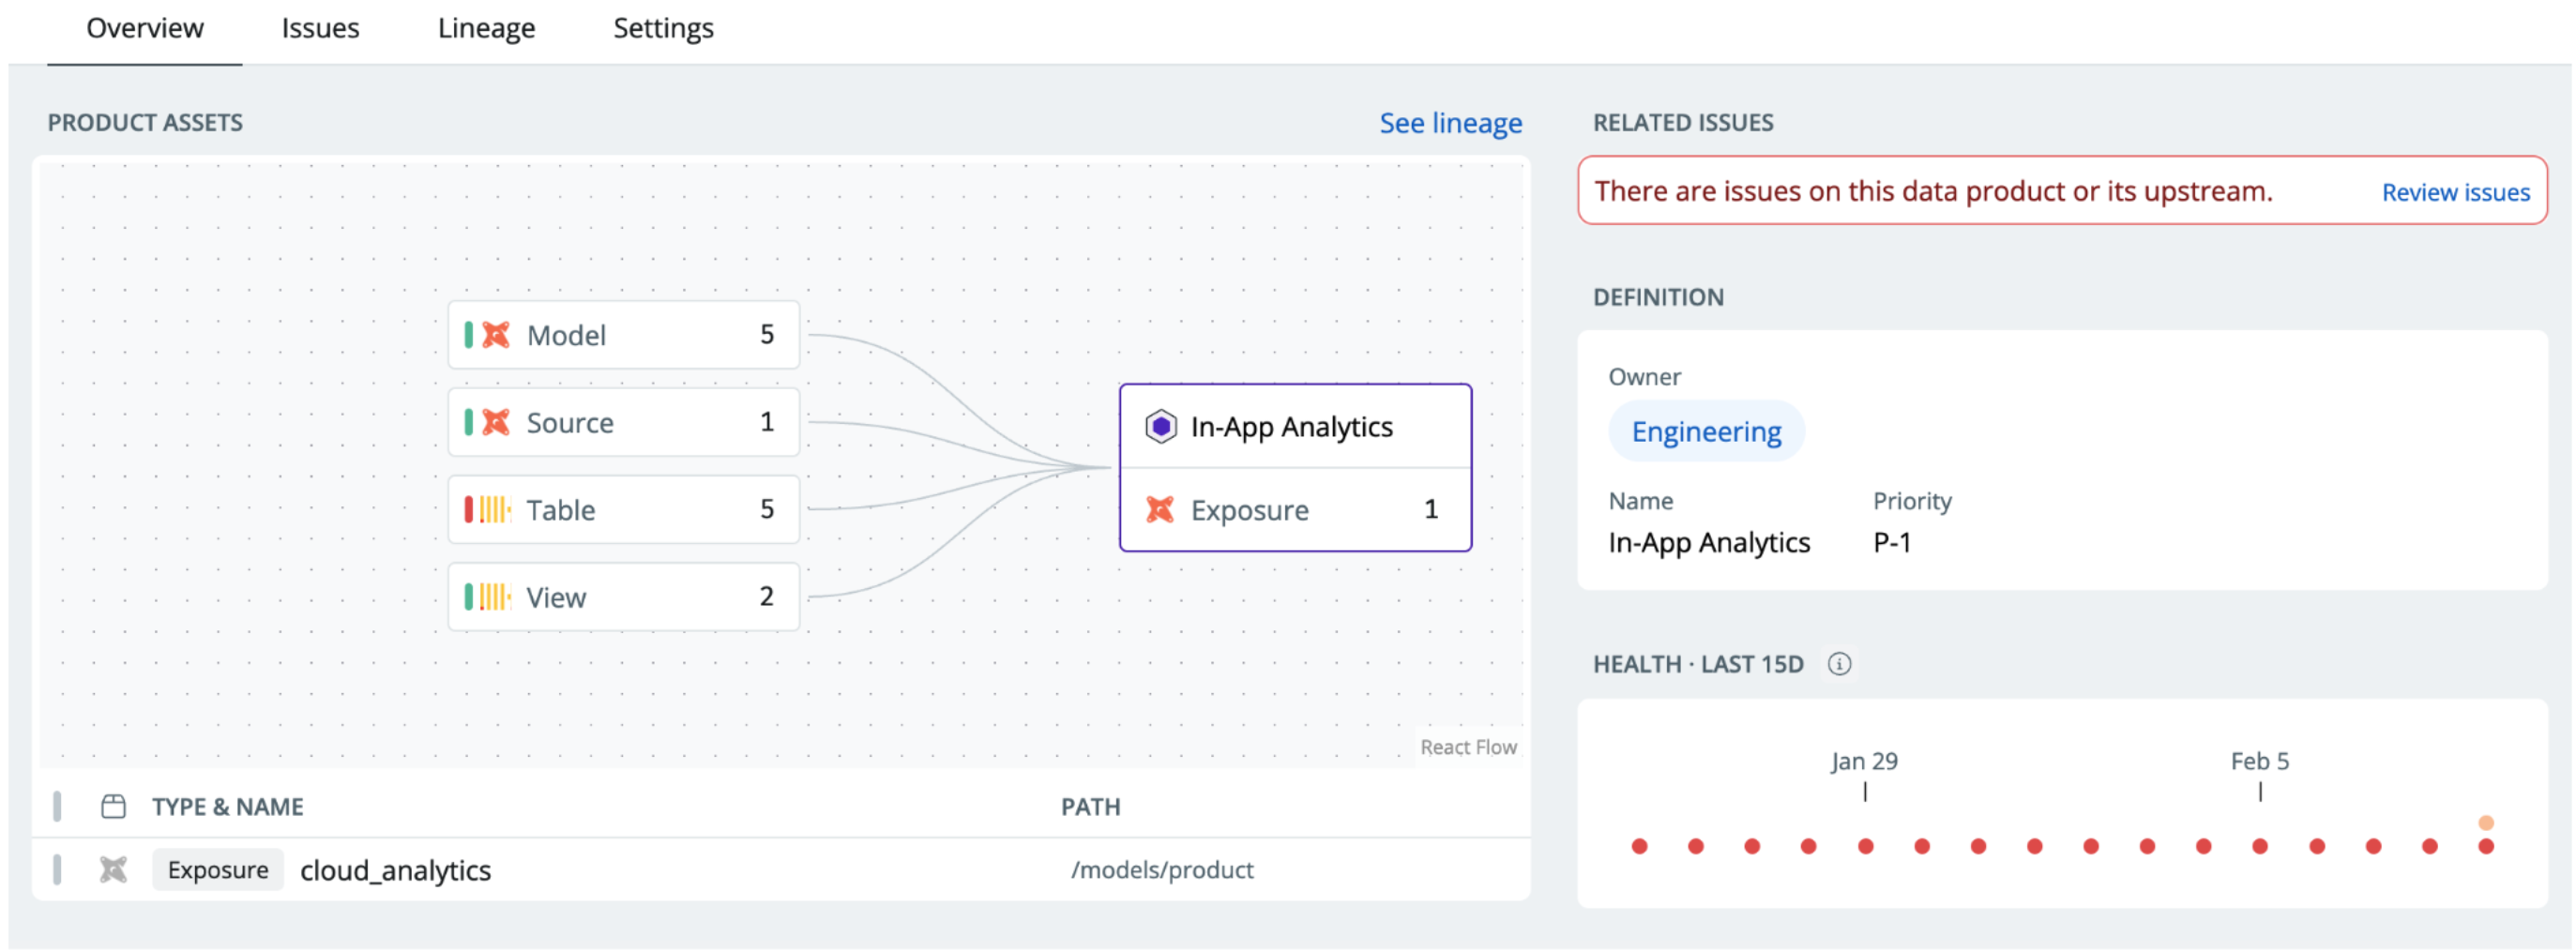Image resolution: width=2576 pixels, height=951 pixels.
Task: Click the Exposure row in In-App Analytics node
Action: pos(1295,510)
